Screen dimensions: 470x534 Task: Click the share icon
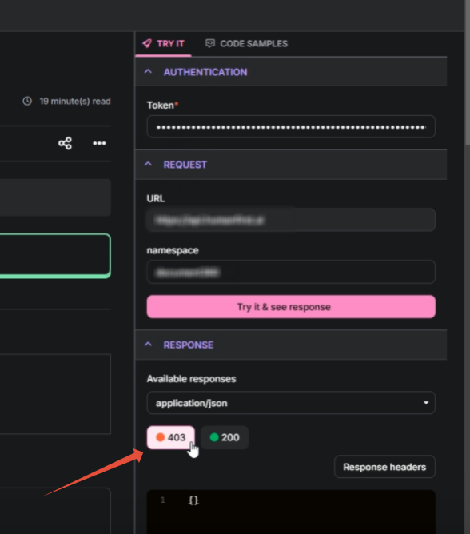(x=65, y=143)
